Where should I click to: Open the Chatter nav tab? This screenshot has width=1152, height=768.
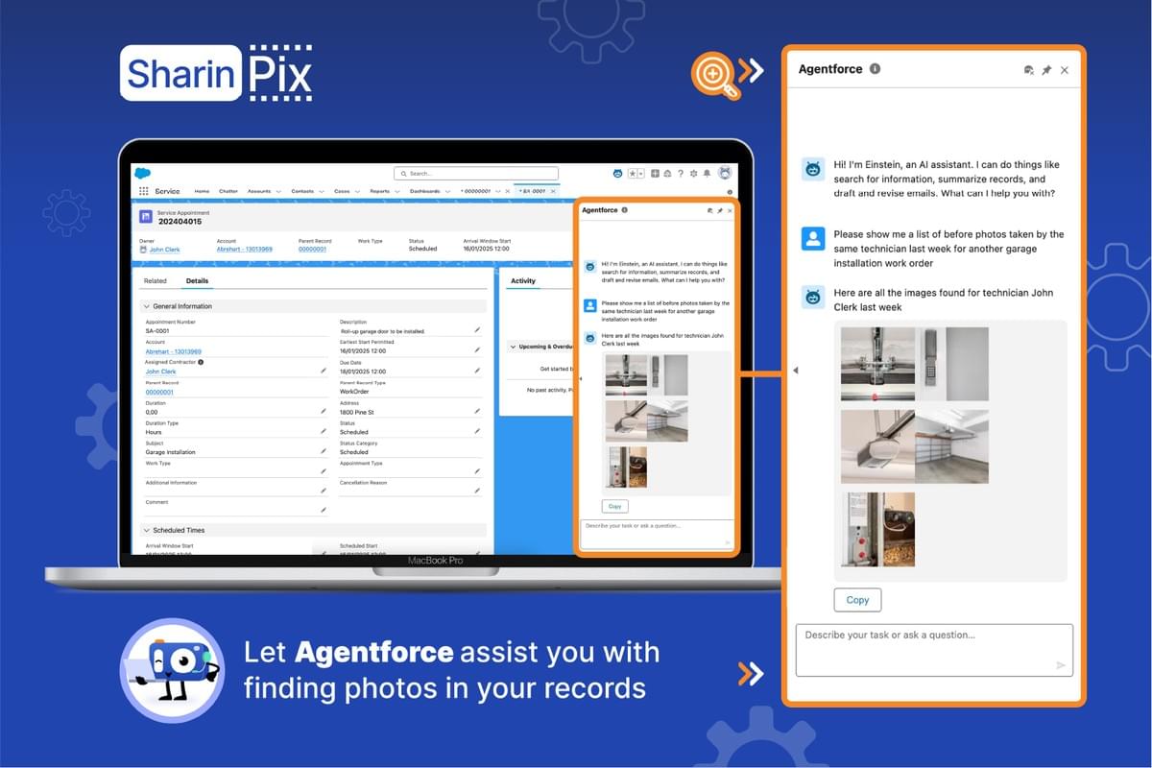coord(228,191)
